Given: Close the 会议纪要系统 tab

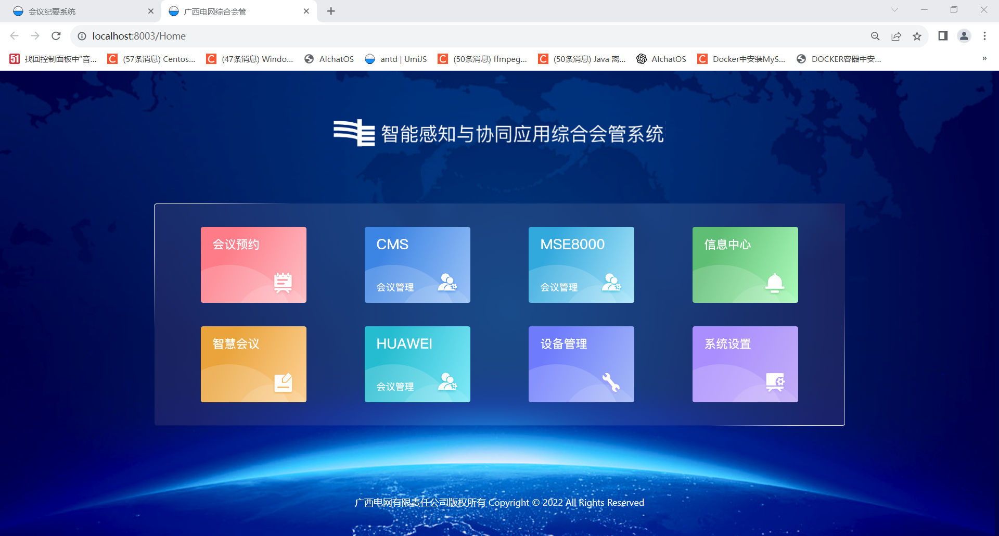Looking at the screenshot, I should click(151, 11).
